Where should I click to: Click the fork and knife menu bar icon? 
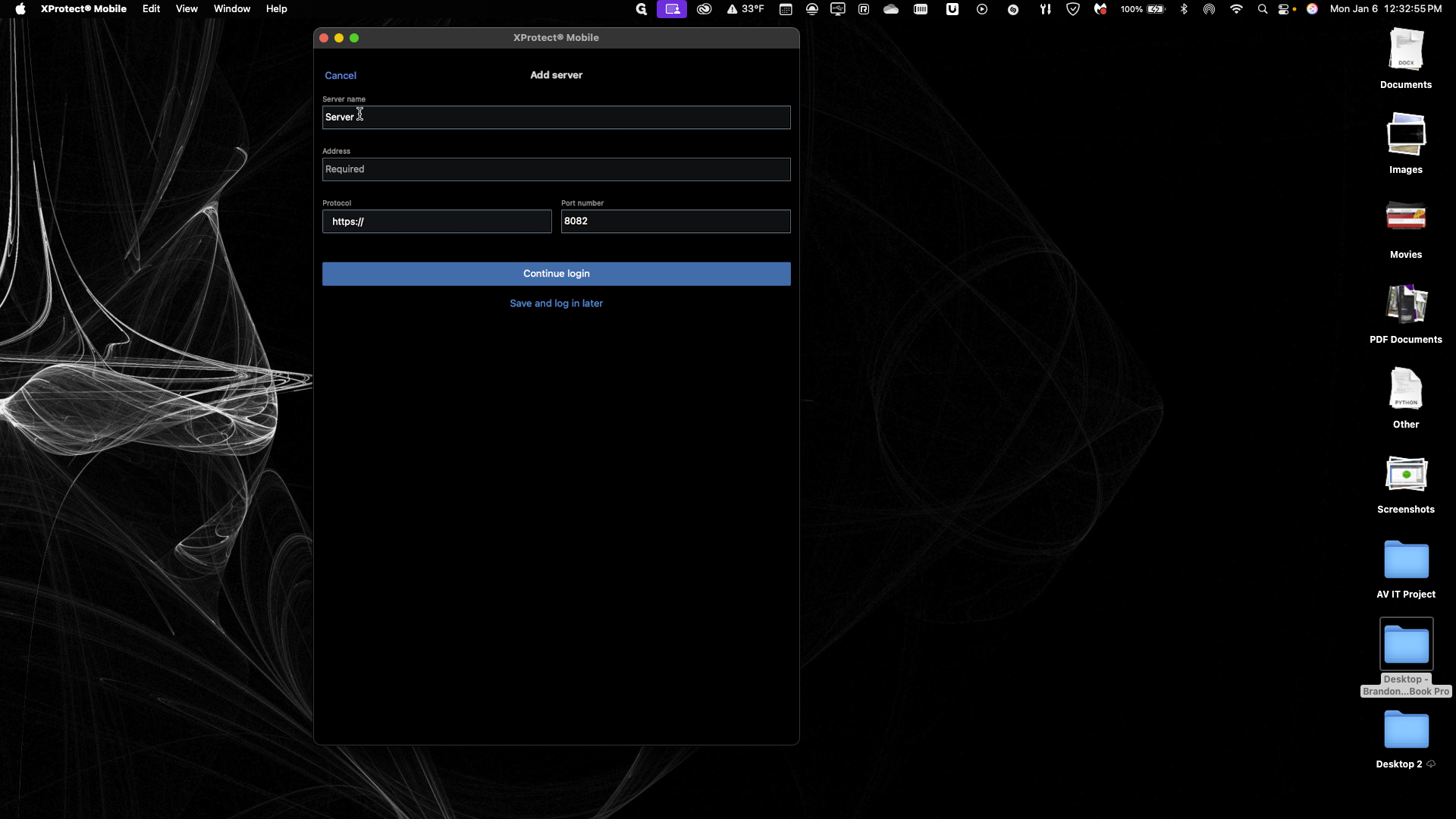tap(1045, 9)
